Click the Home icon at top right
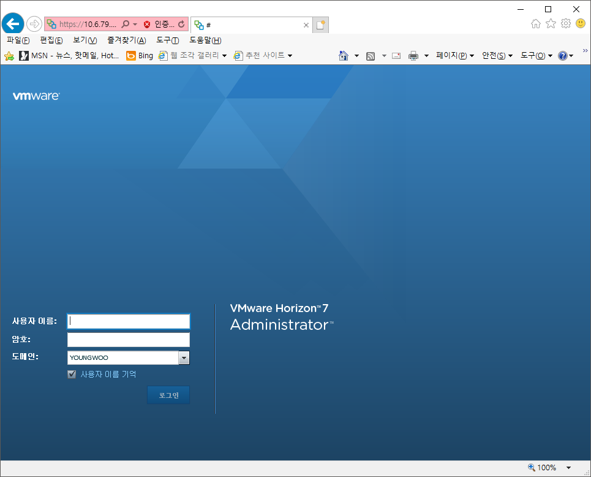Image resolution: width=591 pixels, height=477 pixels. 536,24
